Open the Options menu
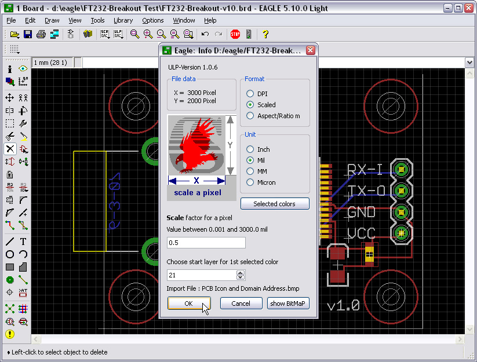Viewport: 477px width, 362px height. 152,20
